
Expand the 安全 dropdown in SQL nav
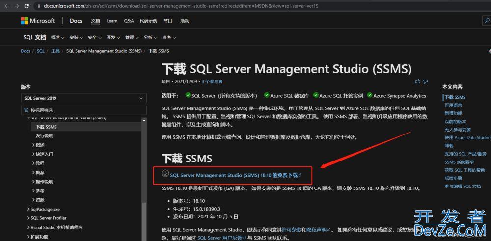click(95, 38)
